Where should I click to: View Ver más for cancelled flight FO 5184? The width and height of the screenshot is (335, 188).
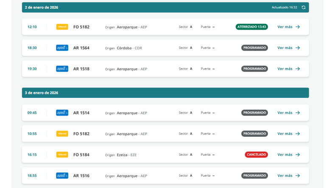click(288, 155)
